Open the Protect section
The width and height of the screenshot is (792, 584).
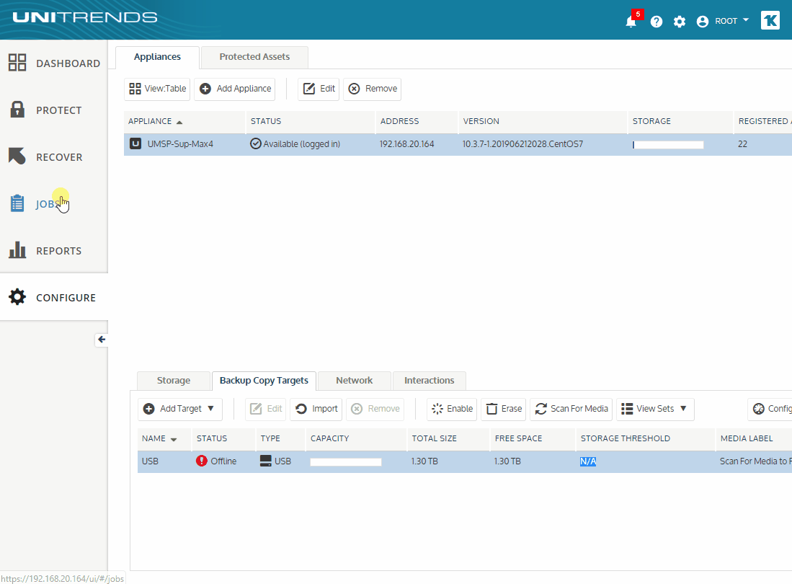click(x=49, y=110)
